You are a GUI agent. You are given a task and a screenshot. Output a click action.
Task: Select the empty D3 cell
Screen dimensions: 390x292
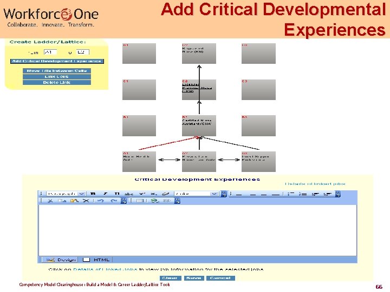[259, 54]
